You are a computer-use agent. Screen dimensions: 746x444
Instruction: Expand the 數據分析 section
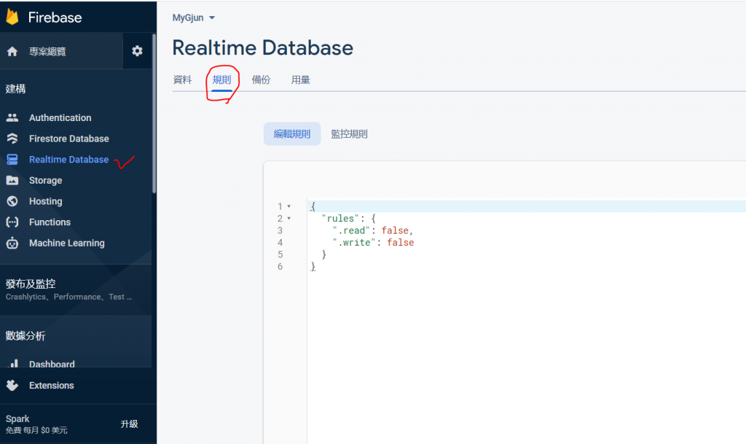pyautogui.click(x=76, y=335)
